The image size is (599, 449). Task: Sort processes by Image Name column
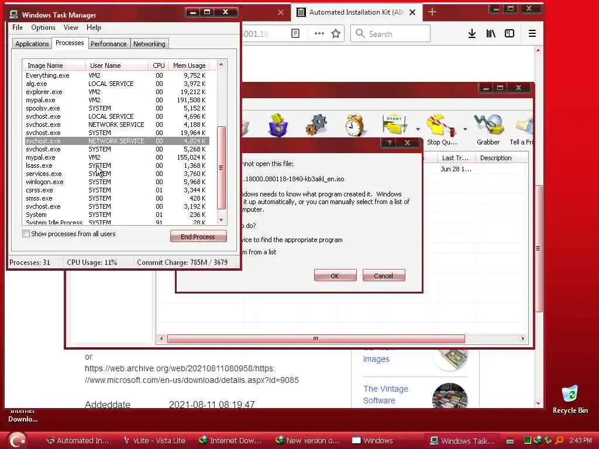point(54,65)
